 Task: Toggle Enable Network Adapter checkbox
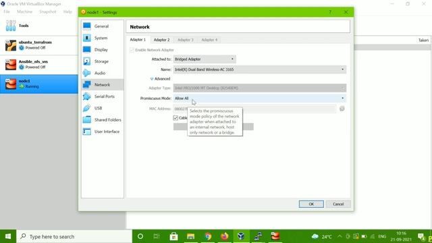(x=132, y=50)
